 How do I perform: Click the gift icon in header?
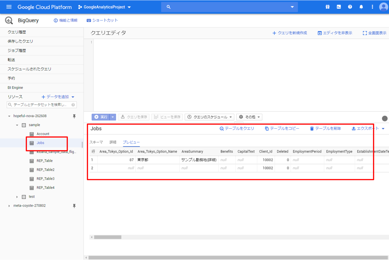pyautogui.click(x=328, y=7)
